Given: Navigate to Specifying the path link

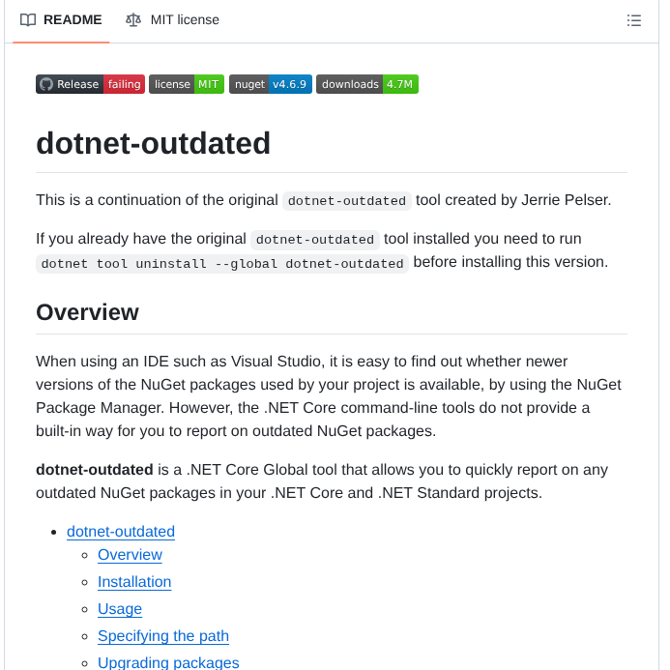Looking at the screenshot, I should click(x=163, y=636).
